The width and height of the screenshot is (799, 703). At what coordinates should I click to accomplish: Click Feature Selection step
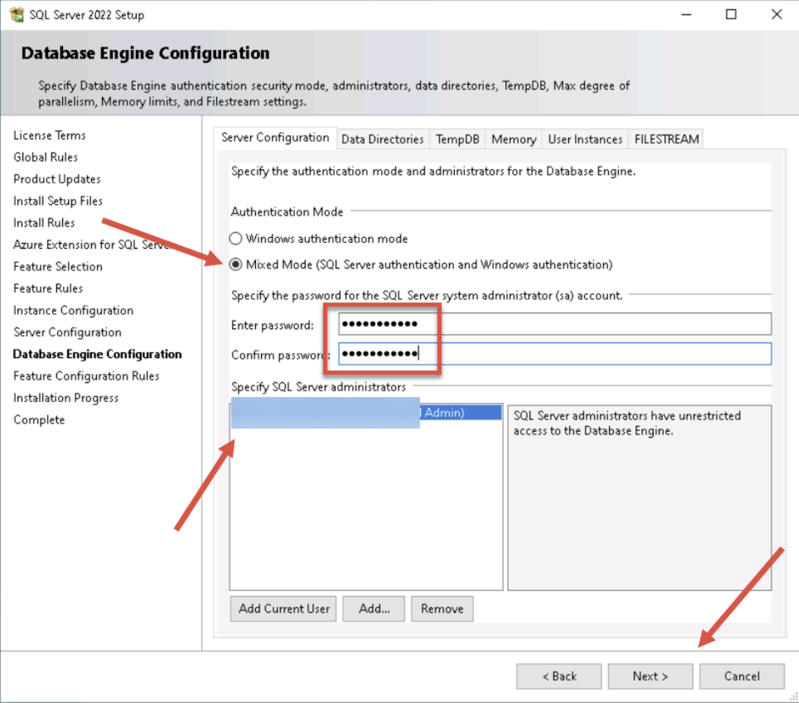tap(58, 267)
